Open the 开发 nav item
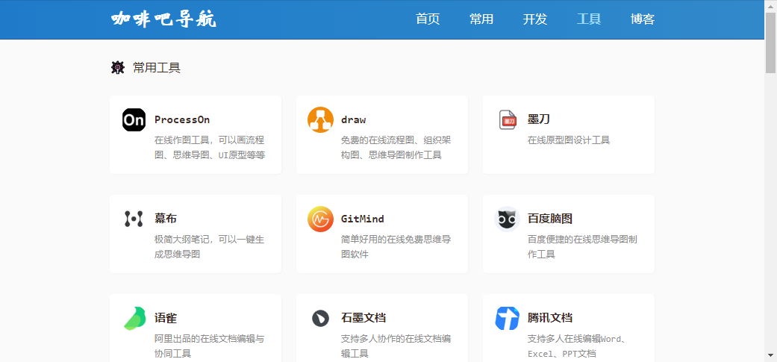 tap(535, 19)
